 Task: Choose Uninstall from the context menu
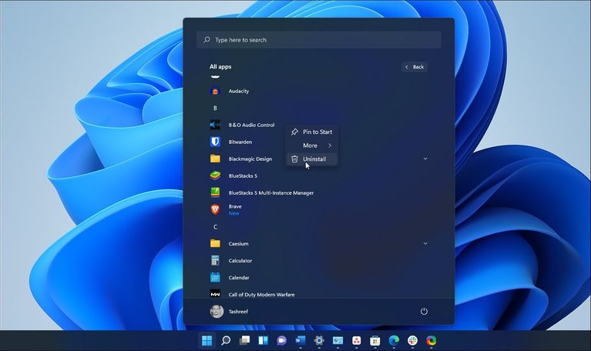314,159
